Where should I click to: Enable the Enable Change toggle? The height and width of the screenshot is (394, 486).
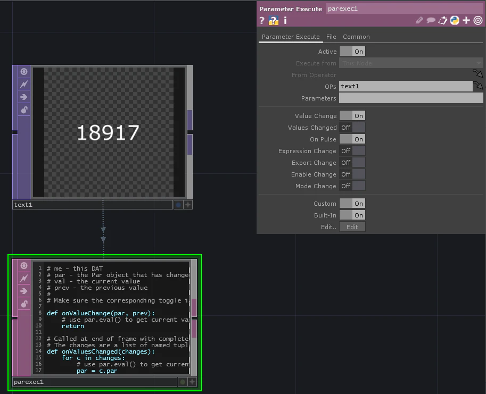(352, 174)
